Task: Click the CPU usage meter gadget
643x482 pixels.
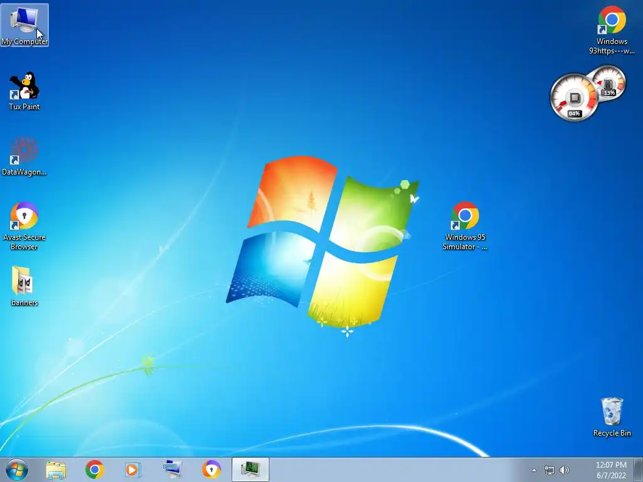Action: [574, 97]
